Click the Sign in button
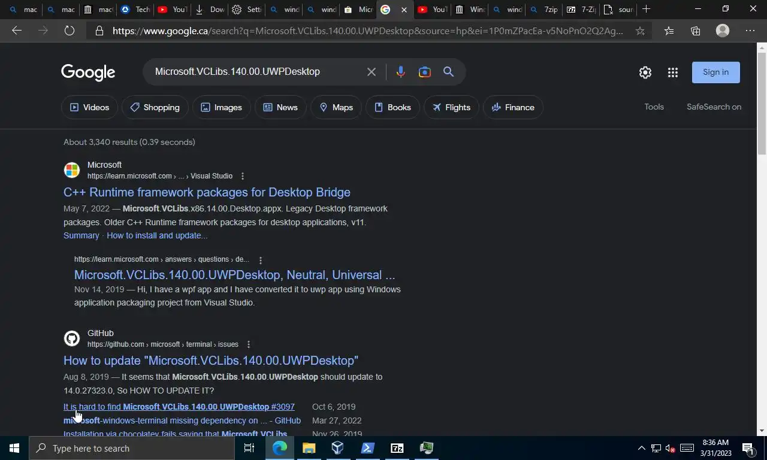This screenshot has width=767, height=460. coord(716,72)
